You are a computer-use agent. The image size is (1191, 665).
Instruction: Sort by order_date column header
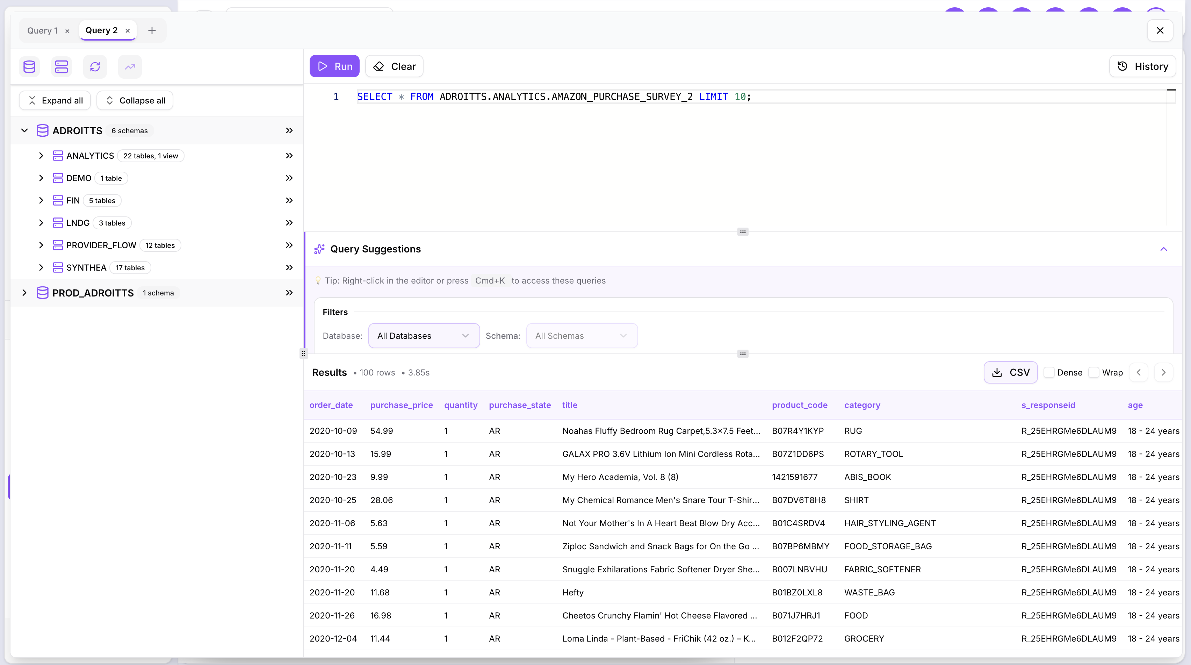(x=331, y=405)
